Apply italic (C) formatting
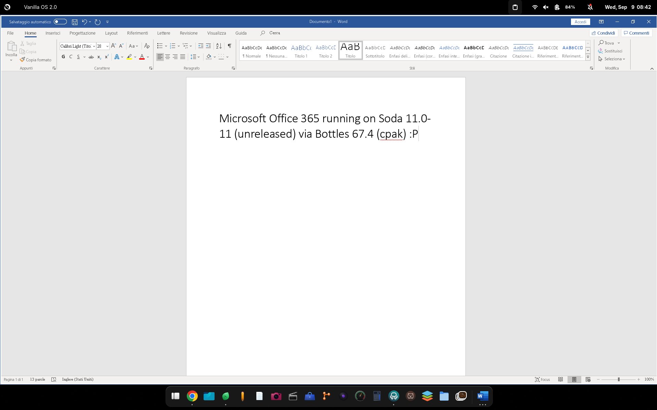This screenshot has height=410, width=657. (71, 57)
